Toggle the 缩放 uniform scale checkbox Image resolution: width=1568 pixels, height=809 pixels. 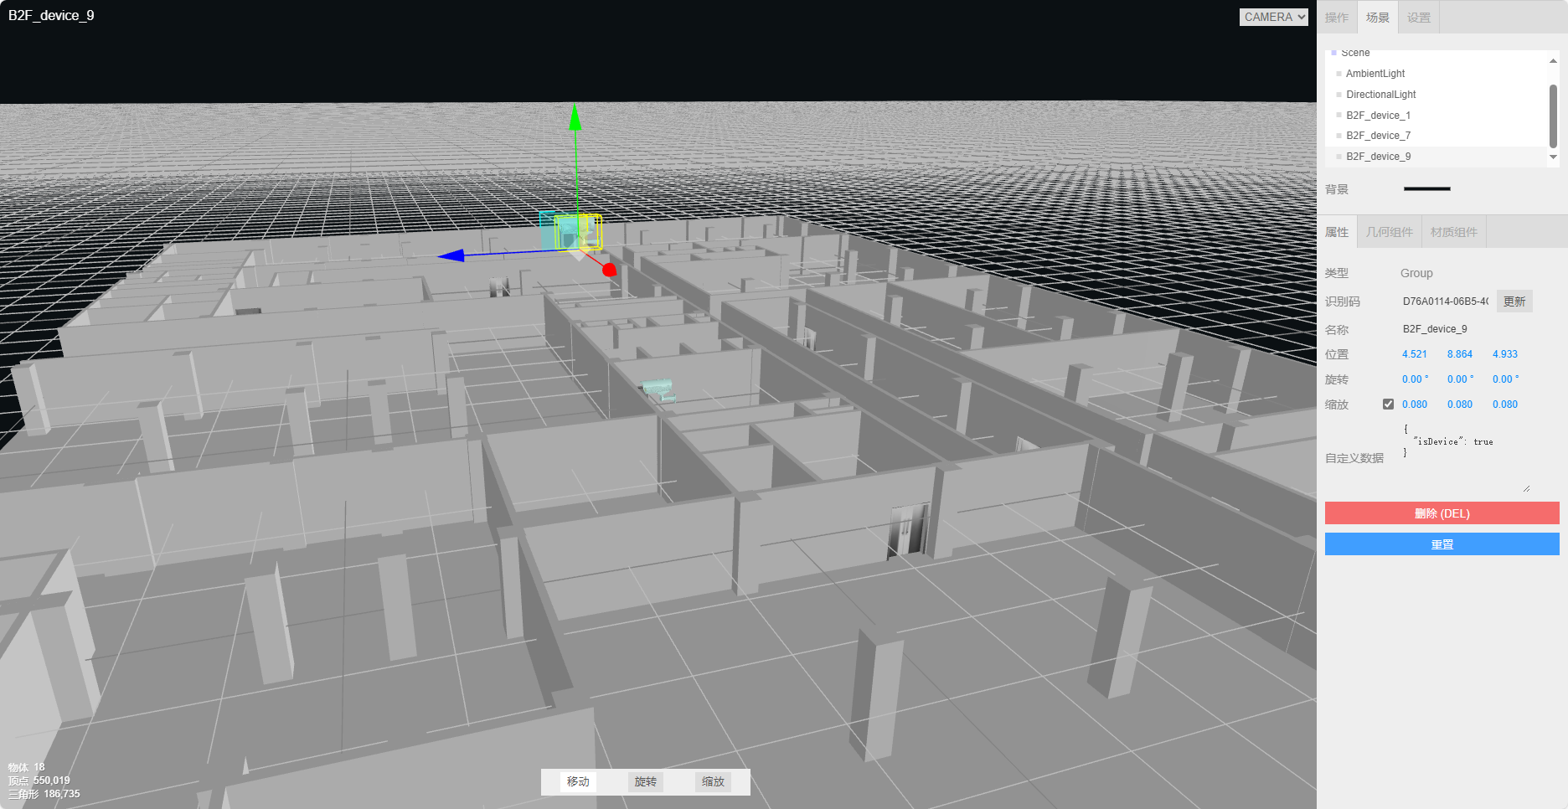[1388, 404]
